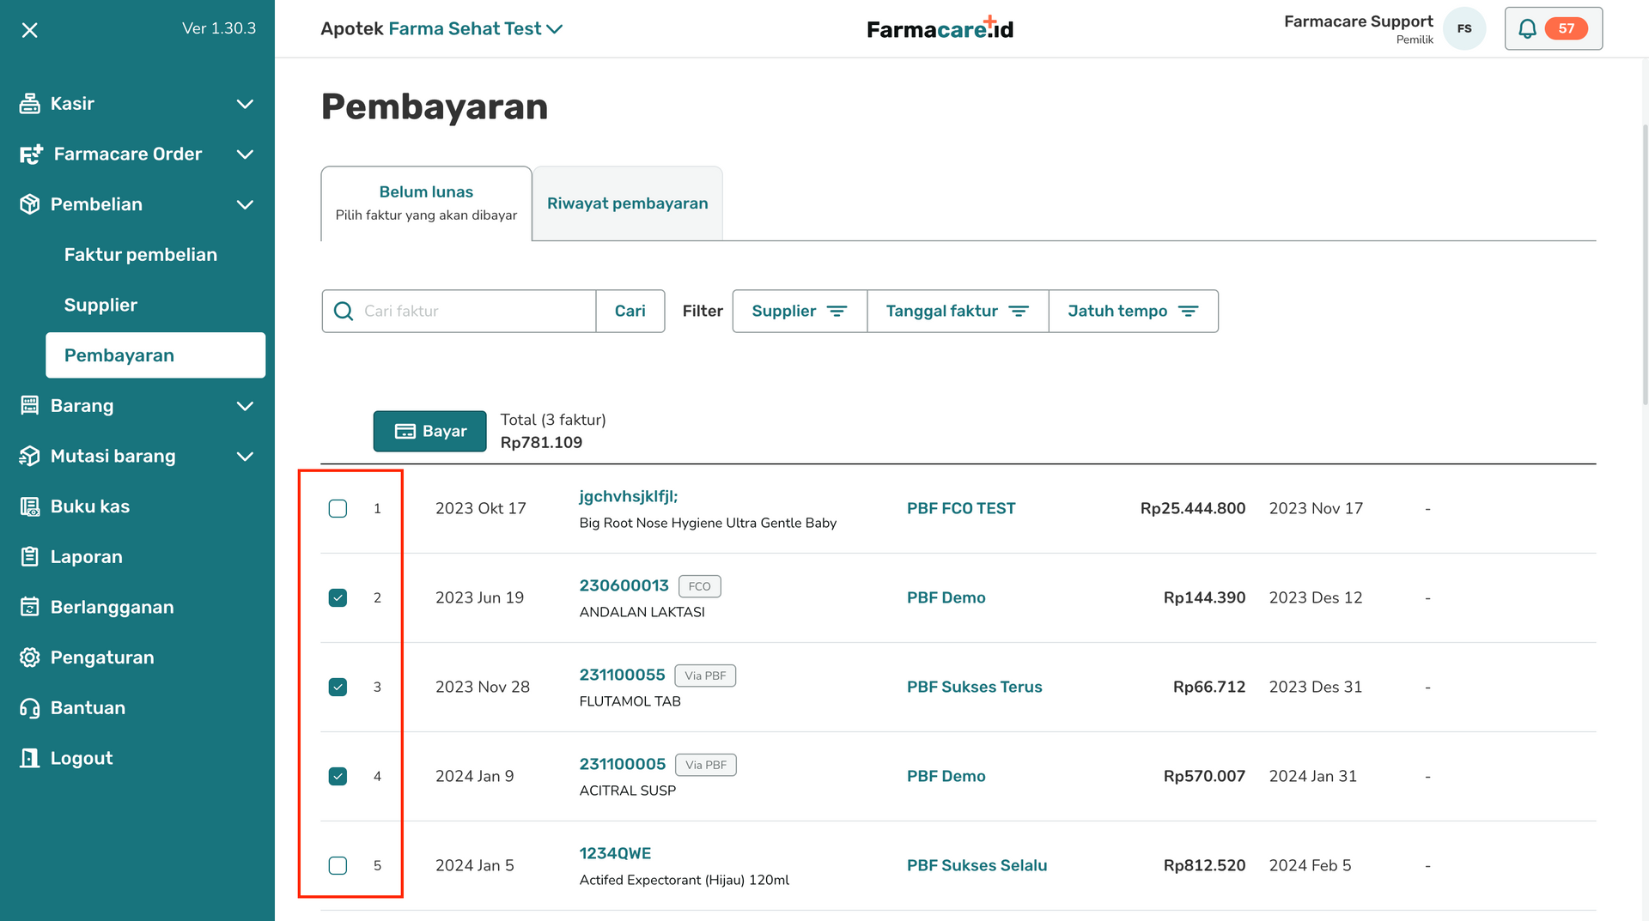This screenshot has width=1649, height=921.
Task: Click supplier link PBF Sukses Selalu
Action: click(x=977, y=865)
